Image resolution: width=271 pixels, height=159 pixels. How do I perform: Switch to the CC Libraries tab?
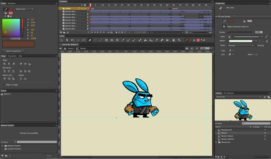pos(229,93)
